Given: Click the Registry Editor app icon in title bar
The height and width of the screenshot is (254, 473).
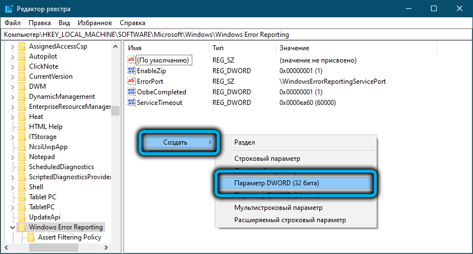Looking at the screenshot, I should (8, 9).
